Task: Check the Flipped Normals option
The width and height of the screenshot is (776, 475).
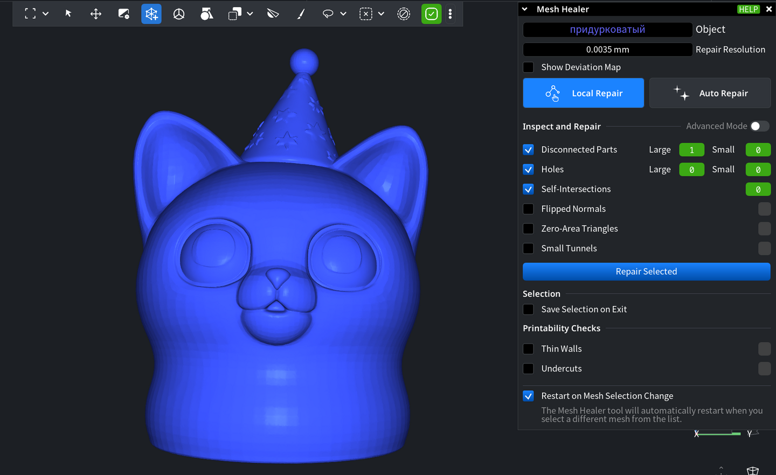Action: 529,209
